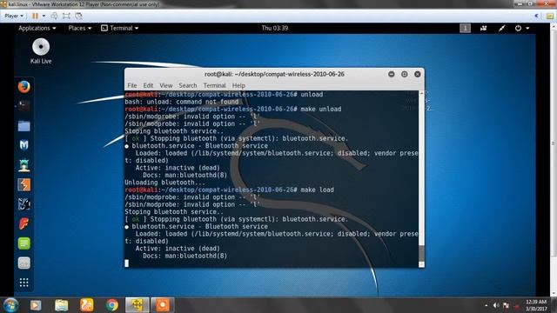Click the pen recording icon in top bar

(x=501, y=28)
